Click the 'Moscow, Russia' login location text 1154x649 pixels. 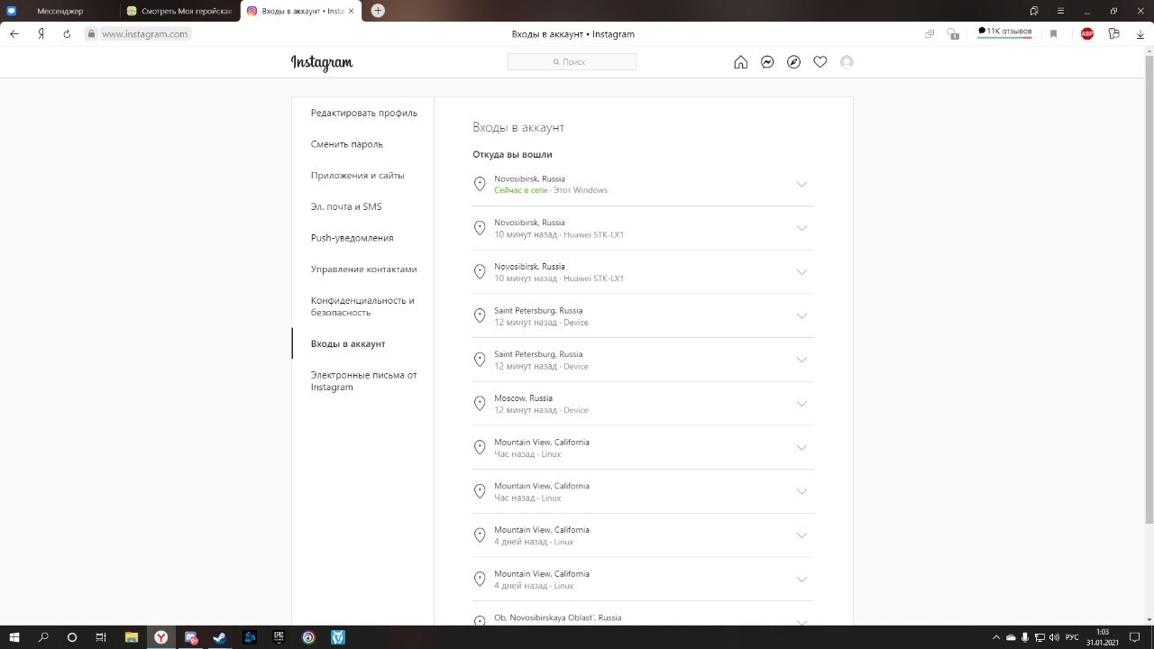point(523,398)
